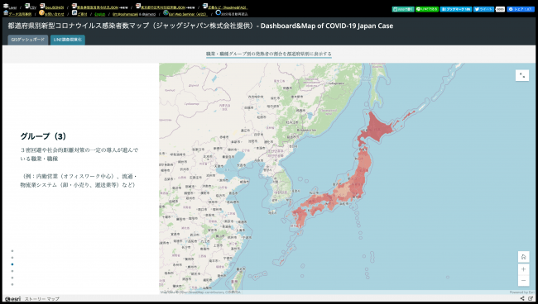
Task: Click the Twitter tweet button
Action: (483, 9)
